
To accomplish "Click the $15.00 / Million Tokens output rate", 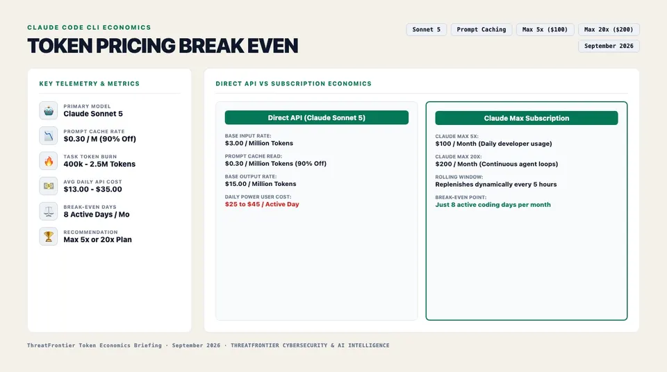I will 261,184.
